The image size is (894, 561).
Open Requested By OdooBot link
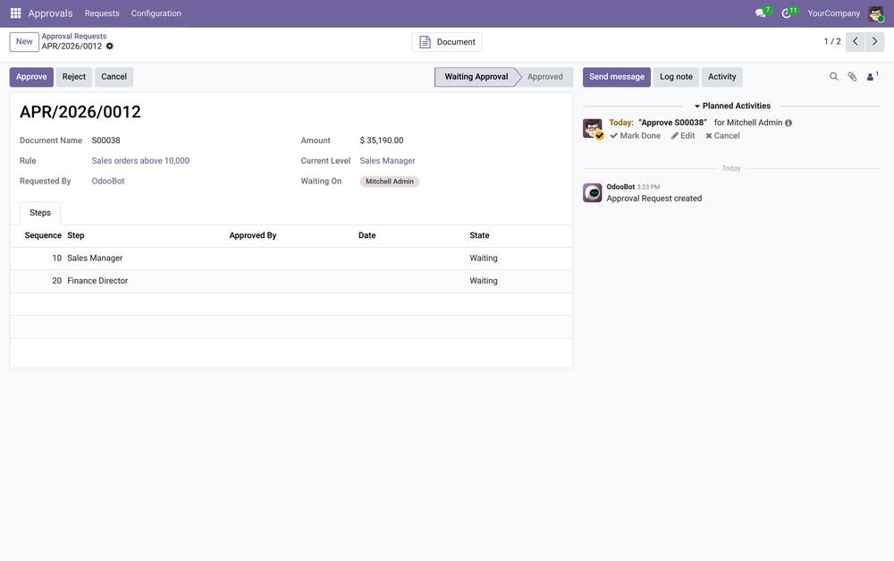pyautogui.click(x=108, y=181)
